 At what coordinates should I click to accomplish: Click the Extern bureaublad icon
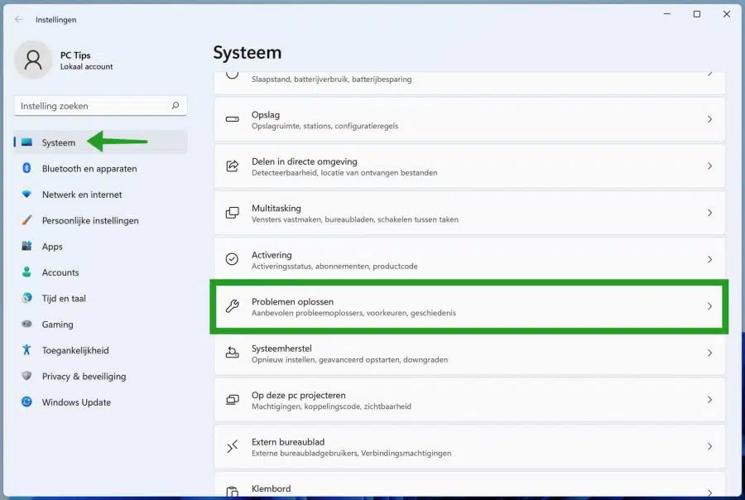pos(233,446)
